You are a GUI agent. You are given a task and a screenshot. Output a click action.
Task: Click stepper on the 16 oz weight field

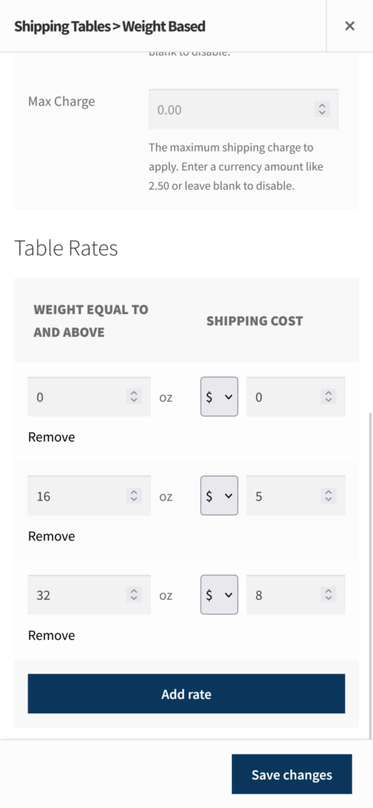point(134,496)
